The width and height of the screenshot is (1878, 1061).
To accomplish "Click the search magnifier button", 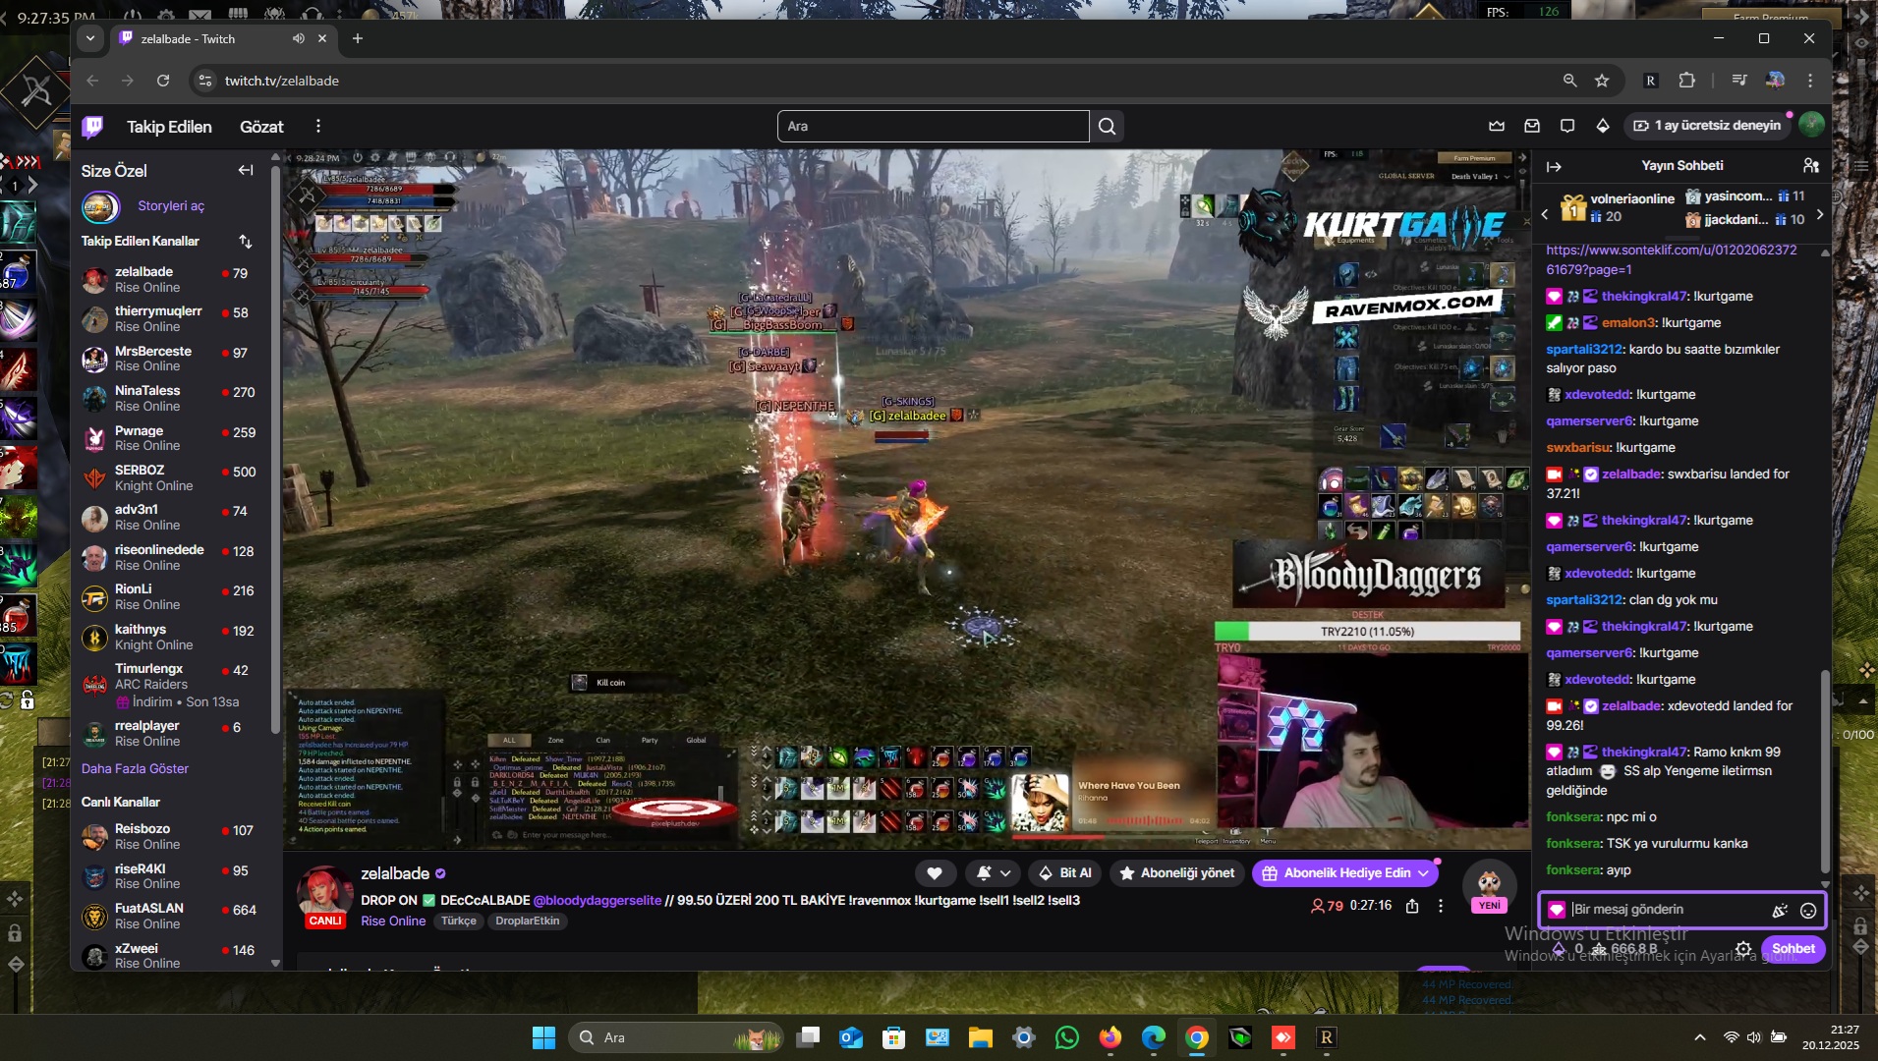I will (1107, 126).
